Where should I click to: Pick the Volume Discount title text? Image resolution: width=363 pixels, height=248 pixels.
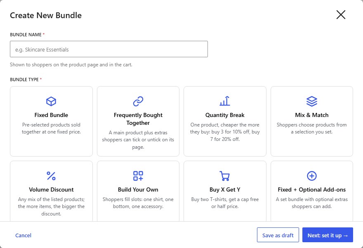[x=51, y=190]
